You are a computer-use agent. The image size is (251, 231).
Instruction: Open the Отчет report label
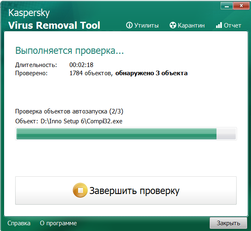coord(233,25)
